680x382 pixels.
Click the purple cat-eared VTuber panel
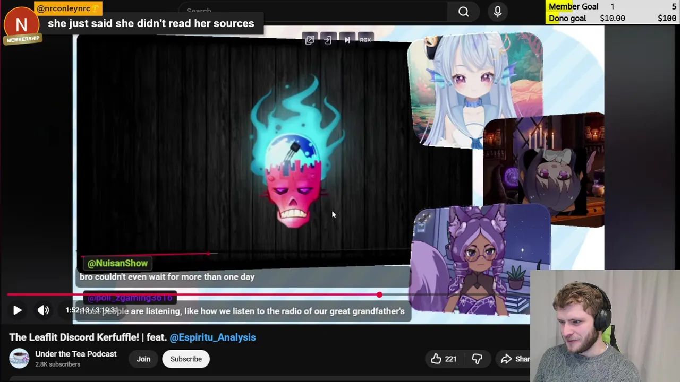481,260
